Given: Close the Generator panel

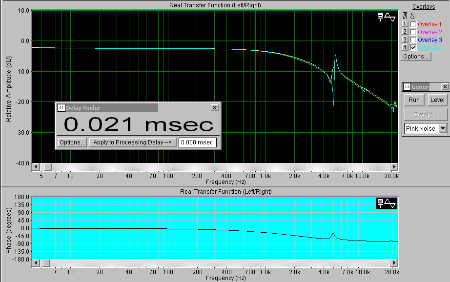Looking at the screenshot, I should [445, 87].
